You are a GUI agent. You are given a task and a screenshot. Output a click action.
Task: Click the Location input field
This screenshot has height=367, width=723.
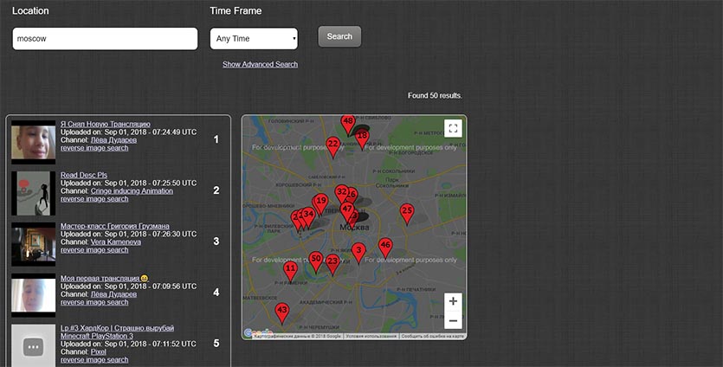click(x=105, y=39)
